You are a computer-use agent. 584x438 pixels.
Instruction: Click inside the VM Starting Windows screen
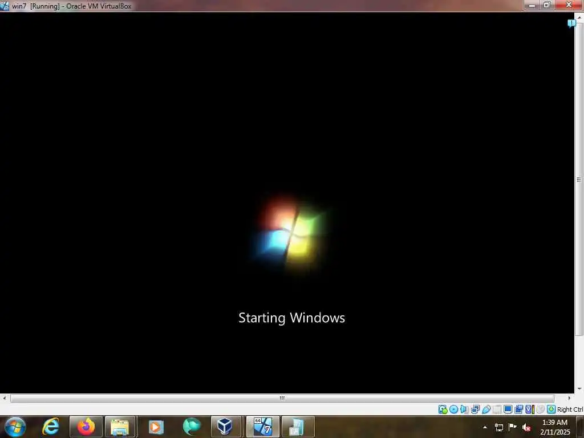tap(287, 202)
